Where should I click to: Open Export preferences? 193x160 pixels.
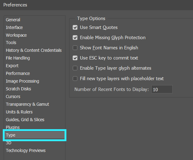[12, 66]
